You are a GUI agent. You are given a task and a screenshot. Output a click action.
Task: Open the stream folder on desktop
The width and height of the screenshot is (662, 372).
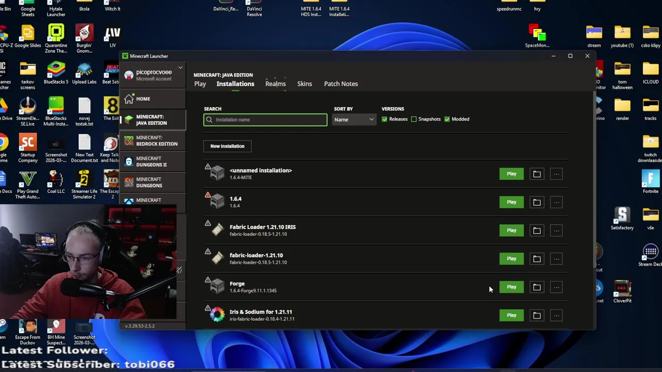click(x=594, y=36)
